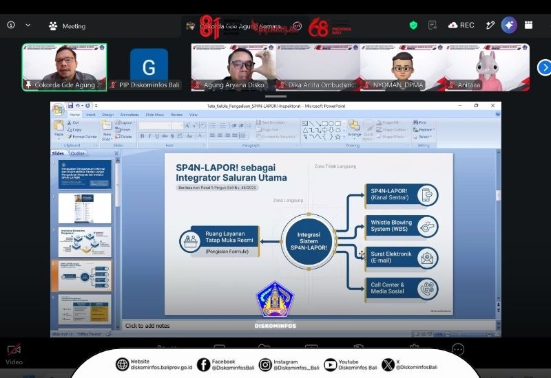Open the Select dropdown in Editing group

coord(422,136)
